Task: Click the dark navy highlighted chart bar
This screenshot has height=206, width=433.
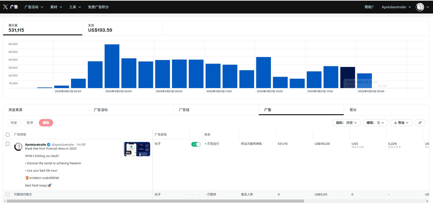Action: 348,78
